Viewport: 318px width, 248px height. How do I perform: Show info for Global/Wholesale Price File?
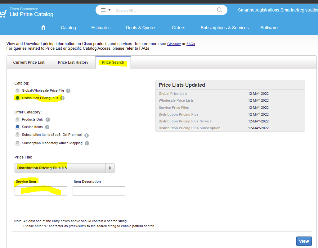pyautogui.click(x=68, y=91)
